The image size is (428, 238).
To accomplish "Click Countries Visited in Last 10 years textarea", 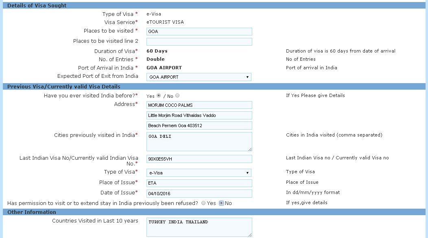I will click(199, 227).
